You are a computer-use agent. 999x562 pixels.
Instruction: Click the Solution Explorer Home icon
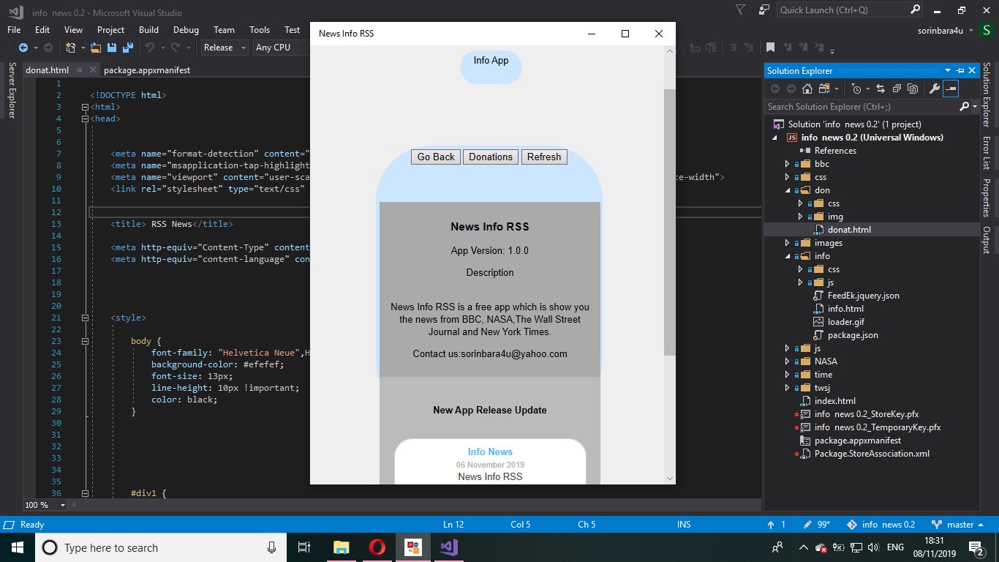pos(807,89)
